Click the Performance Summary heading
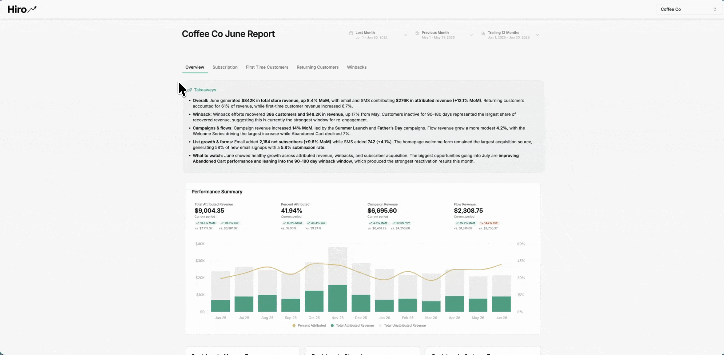This screenshot has width=724, height=355. [x=217, y=192]
